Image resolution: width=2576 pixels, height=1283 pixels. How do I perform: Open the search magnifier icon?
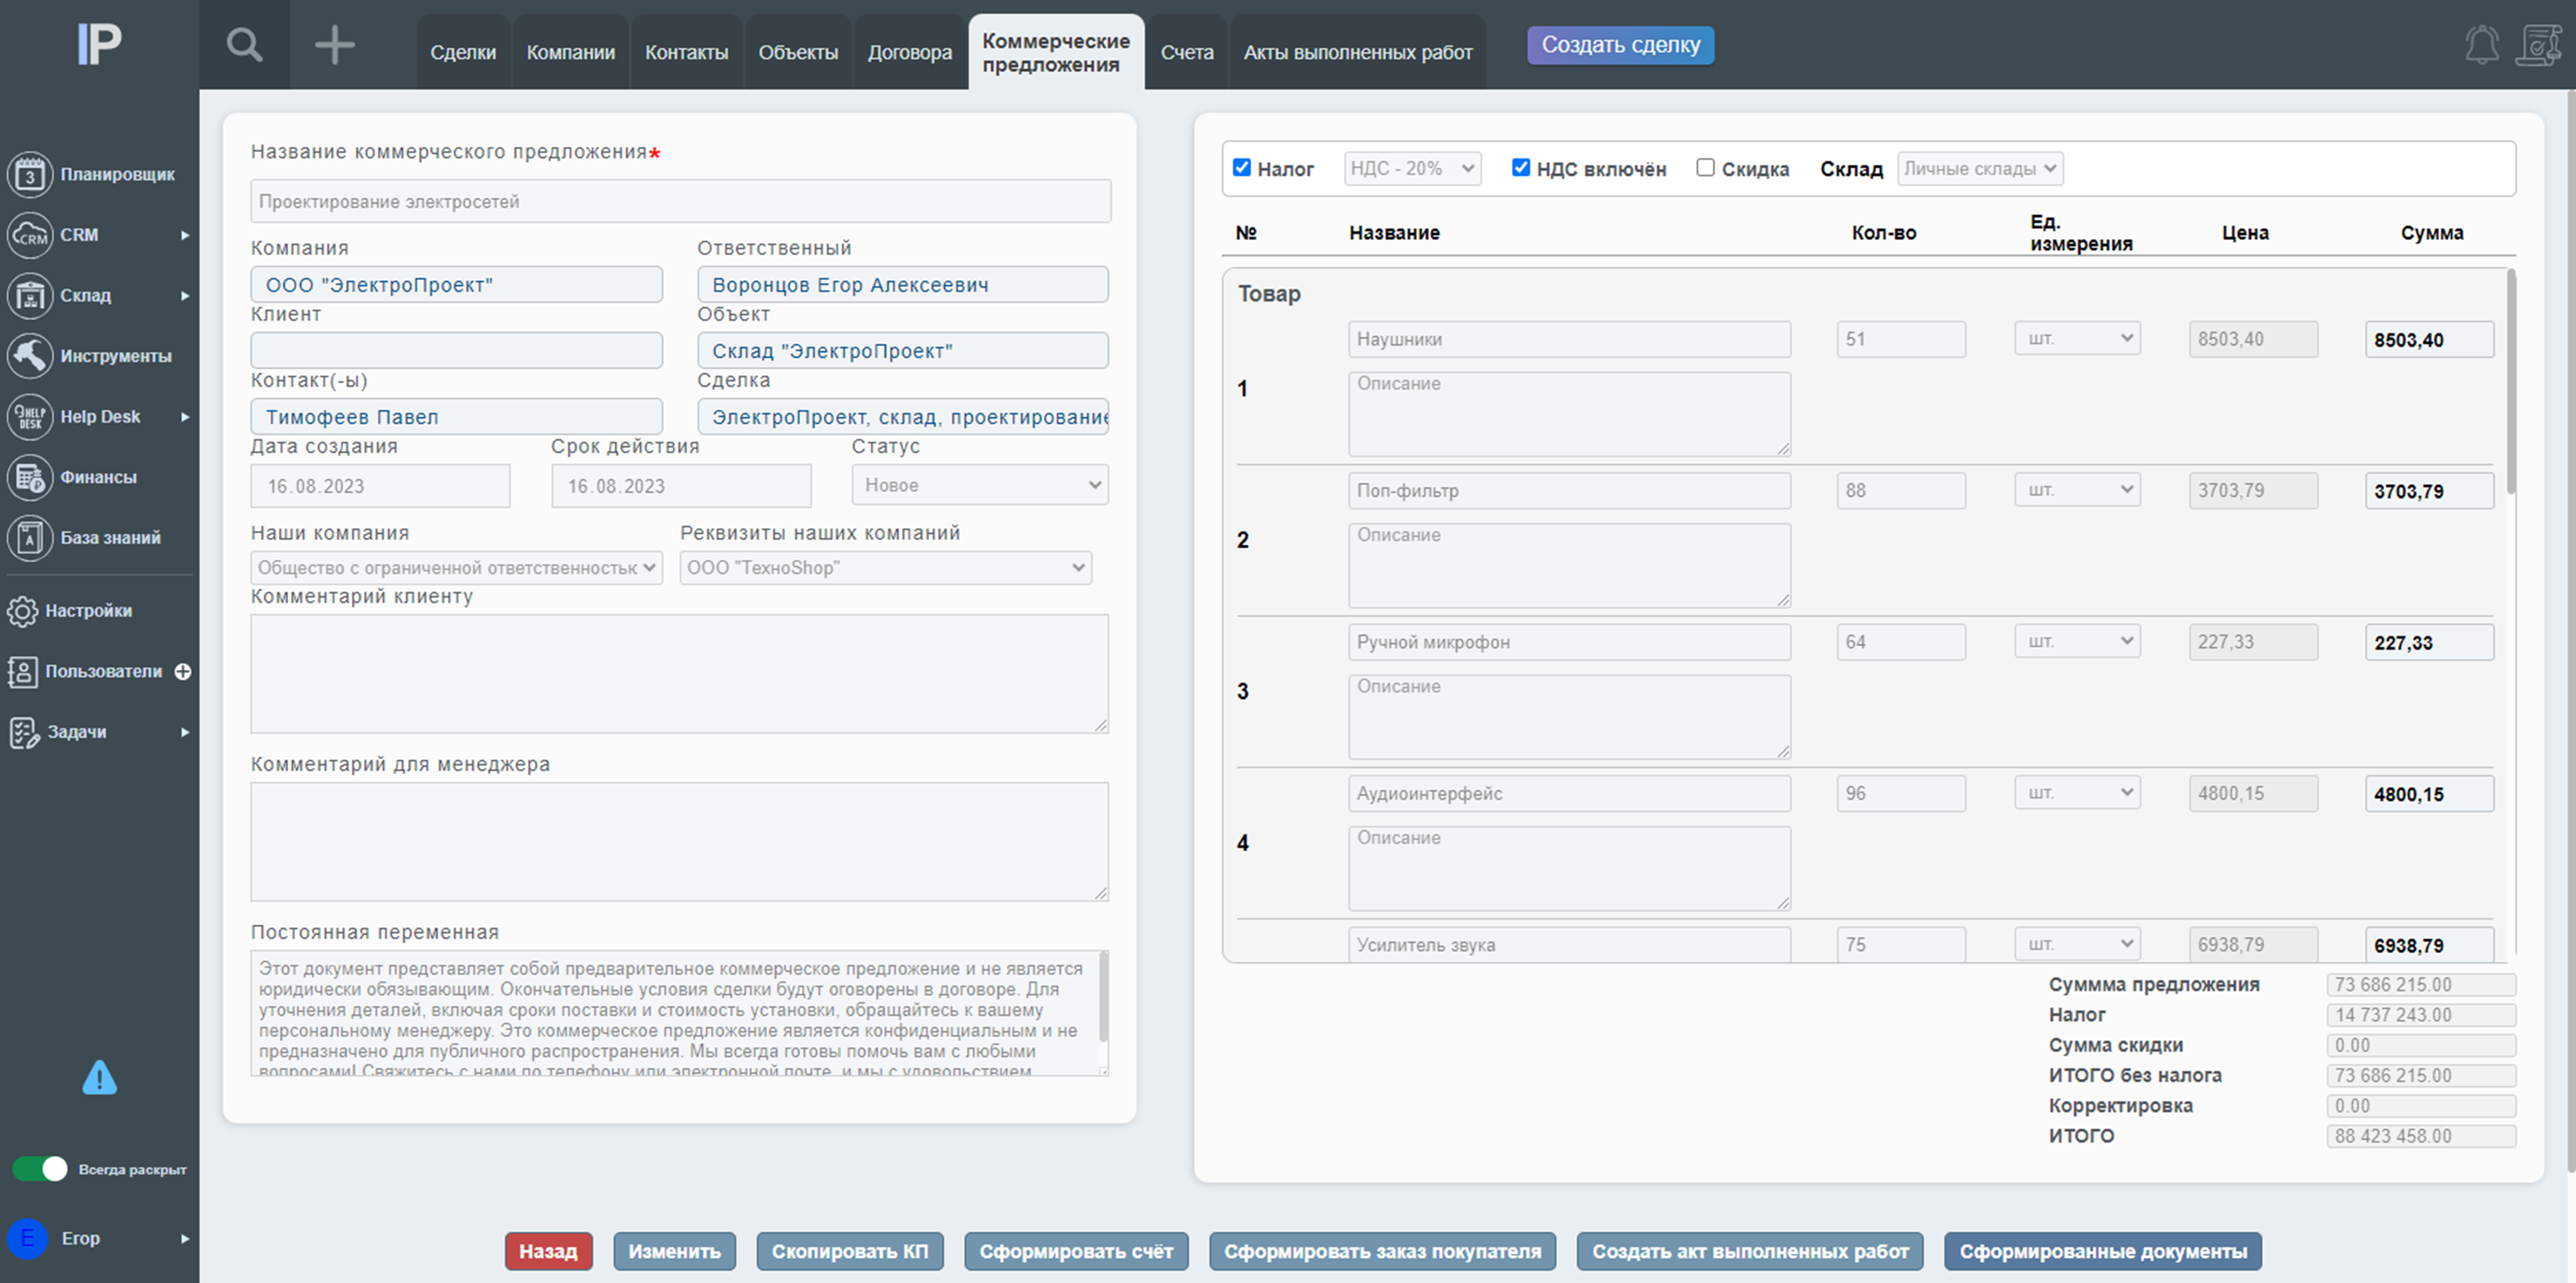(x=244, y=45)
